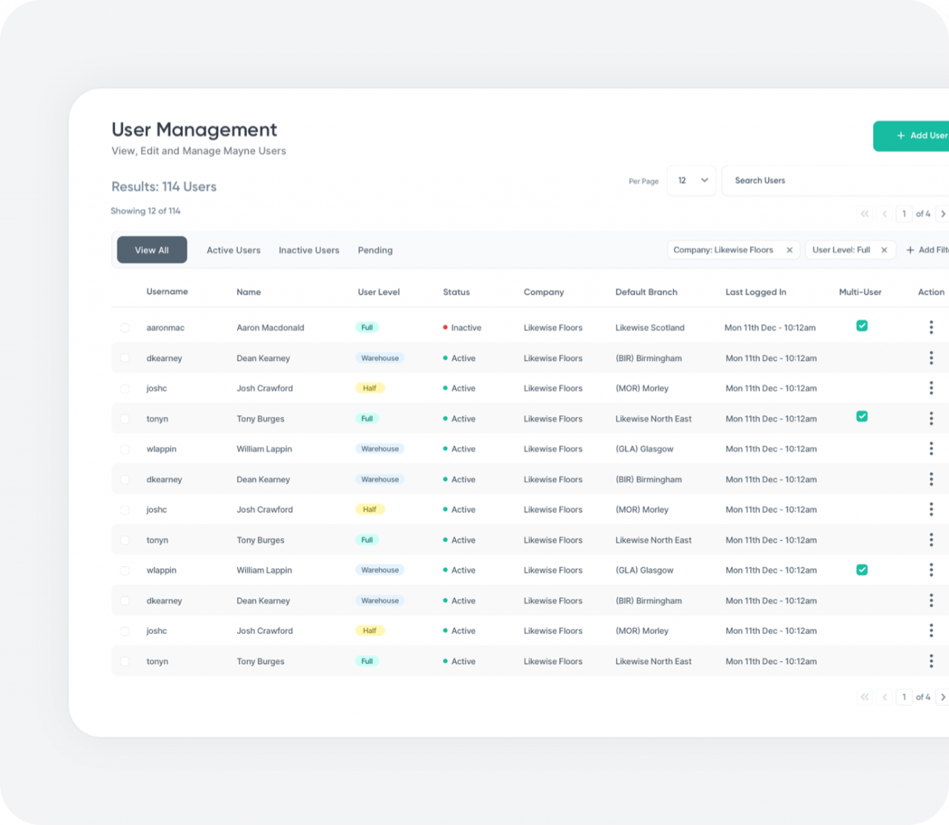Image resolution: width=949 pixels, height=825 pixels.
Task: Select the row checkbox for aaronmac
Action: point(125,328)
